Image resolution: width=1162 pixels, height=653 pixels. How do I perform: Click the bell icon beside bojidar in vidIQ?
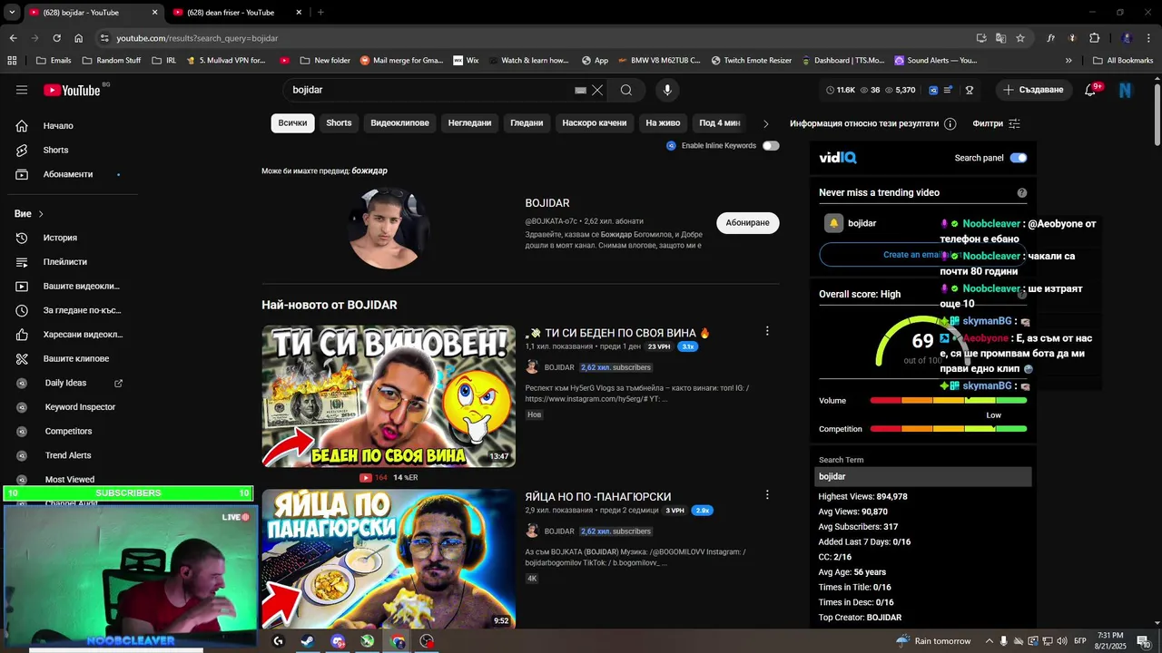[x=833, y=223]
